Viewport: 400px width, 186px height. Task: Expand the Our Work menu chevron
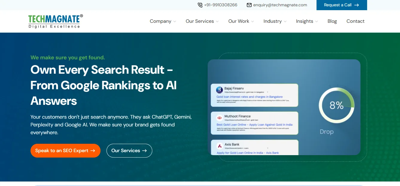(253, 22)
